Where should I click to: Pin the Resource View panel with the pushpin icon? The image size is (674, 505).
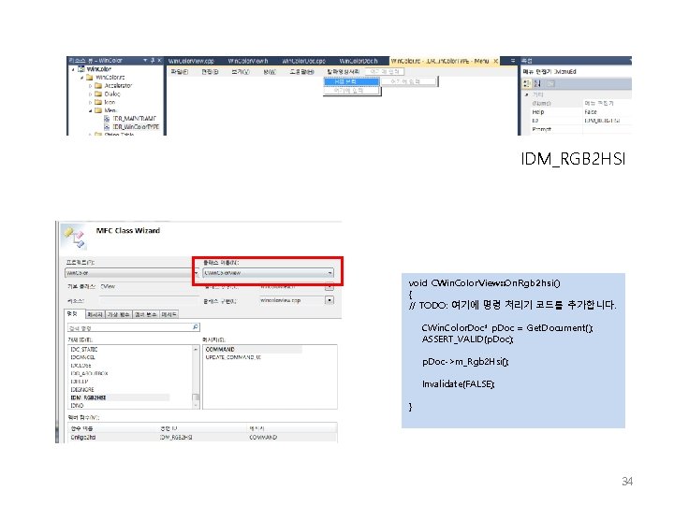(153, 61)
